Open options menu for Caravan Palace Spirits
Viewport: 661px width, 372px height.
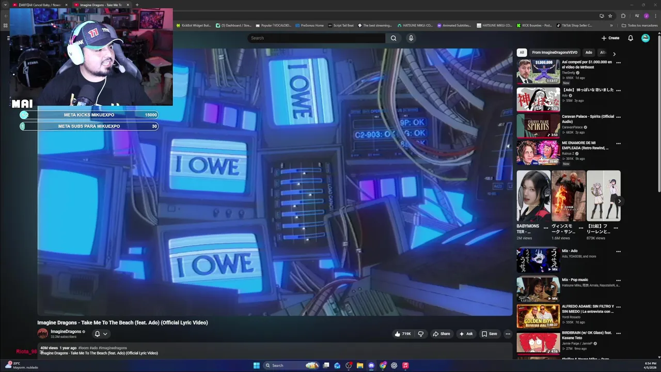click(x=618, y=117)
